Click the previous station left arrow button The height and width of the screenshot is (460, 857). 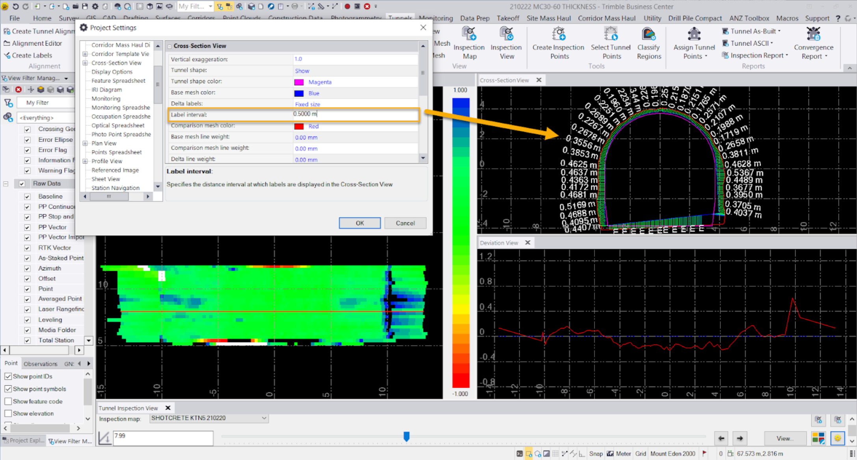[721, 438]
